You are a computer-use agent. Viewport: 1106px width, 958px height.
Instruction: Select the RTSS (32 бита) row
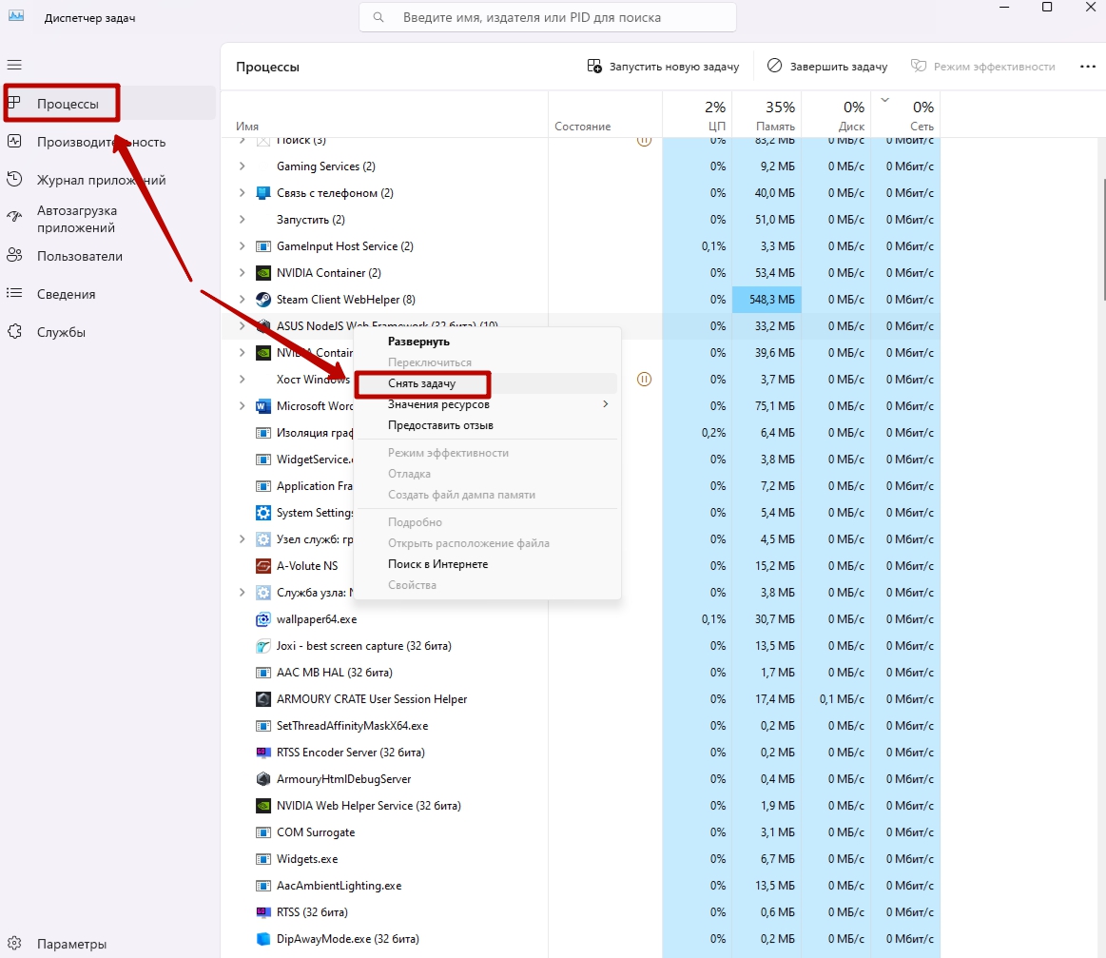581,912
